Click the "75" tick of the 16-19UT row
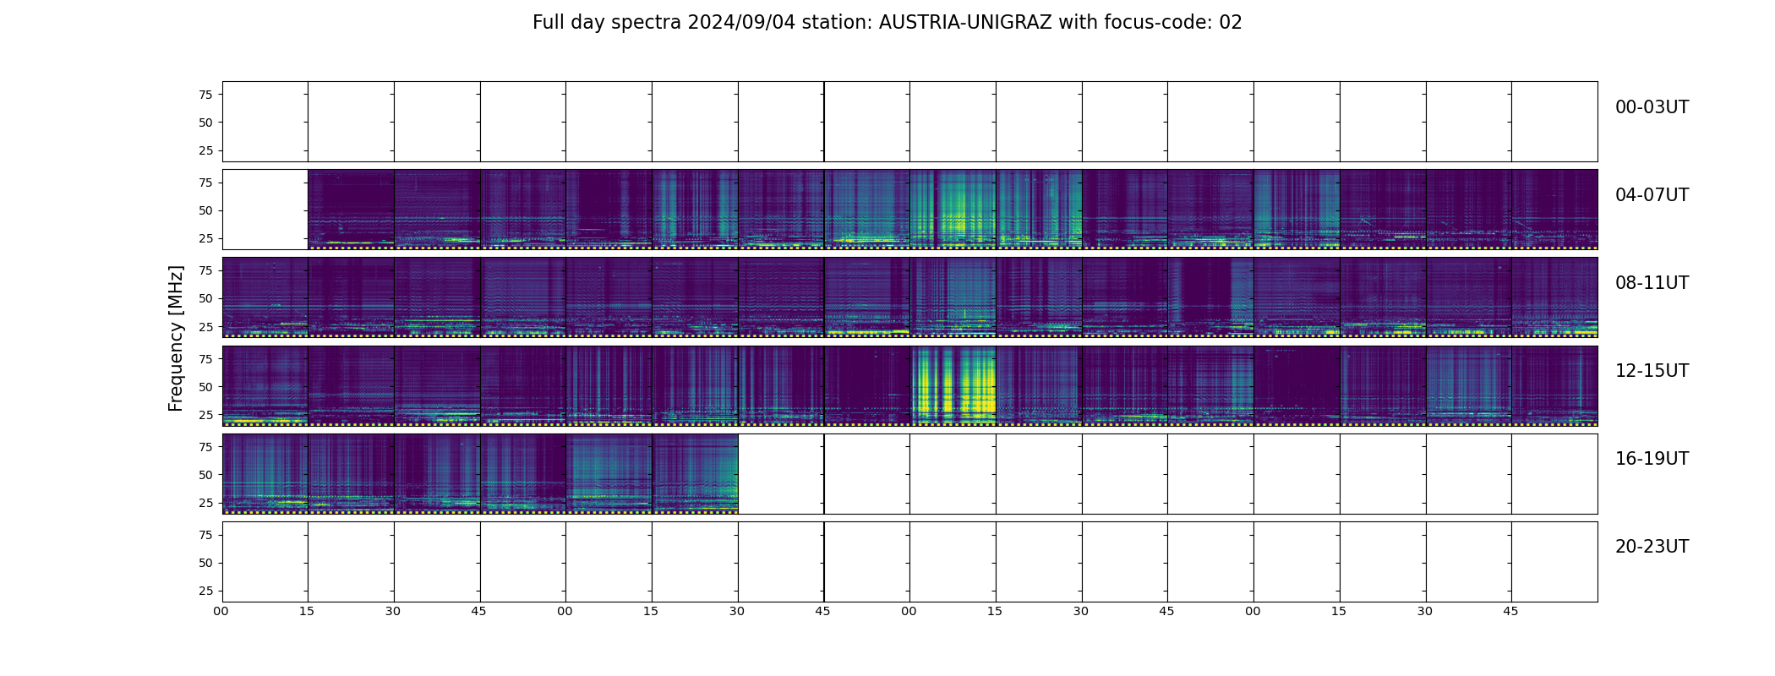 205,447
